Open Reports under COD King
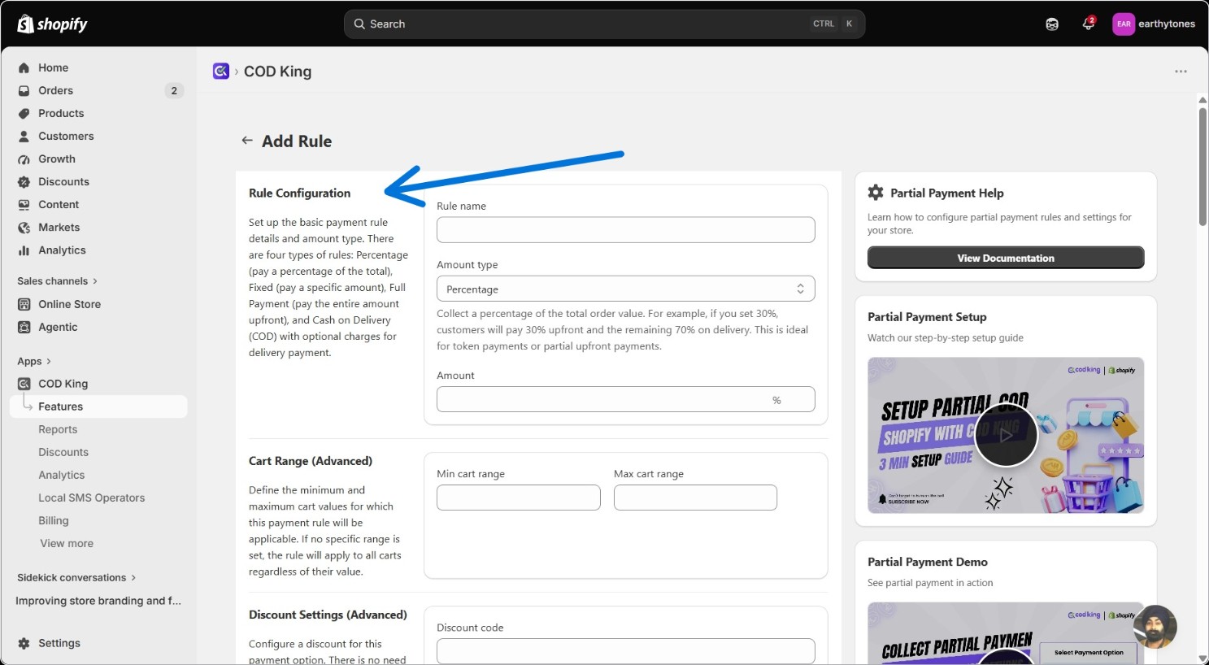 (x=58, y=429)
